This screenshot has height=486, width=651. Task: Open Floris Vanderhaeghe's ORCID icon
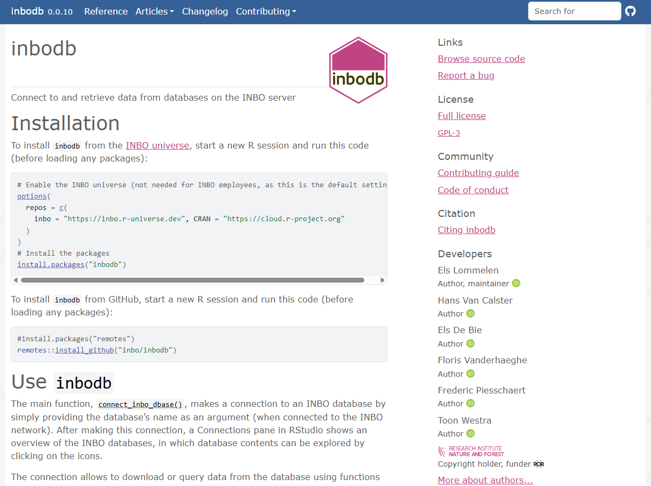coord(470,374)
